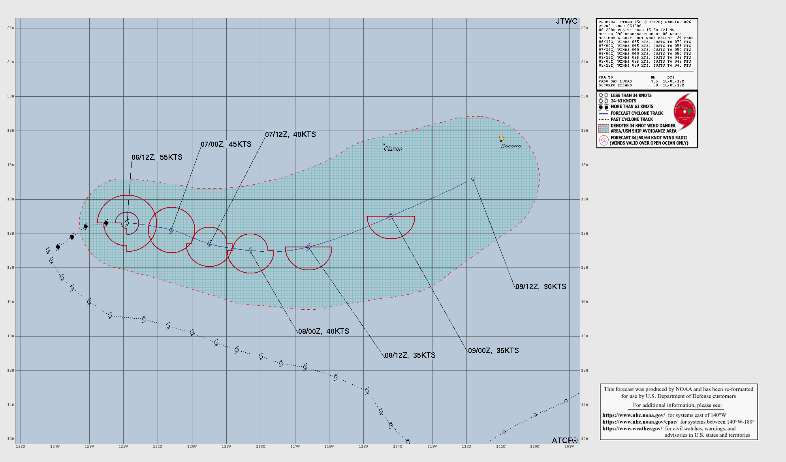This screenshot has width=786, height=462.
Task: Click the 06/12Z current storm position symbol
Action: 127,223
